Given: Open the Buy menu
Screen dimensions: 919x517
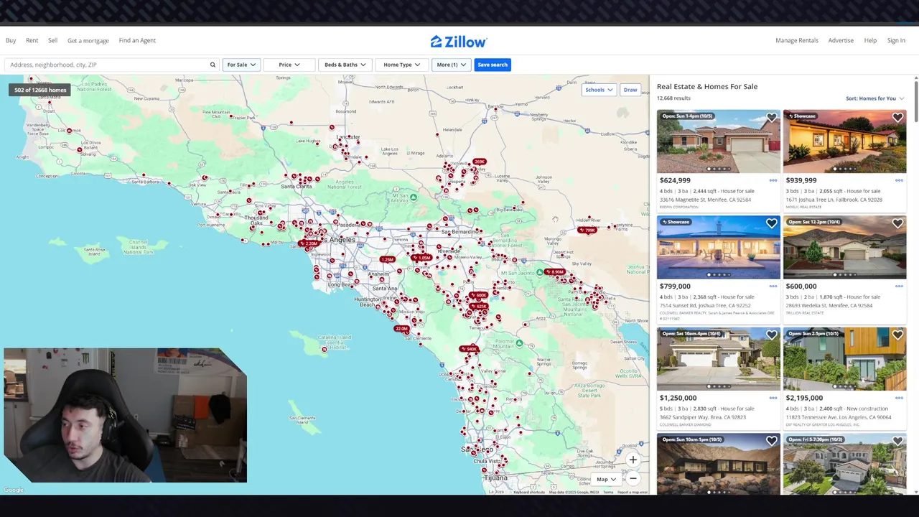Looking at the screenshot, I should tap(11, 40).
